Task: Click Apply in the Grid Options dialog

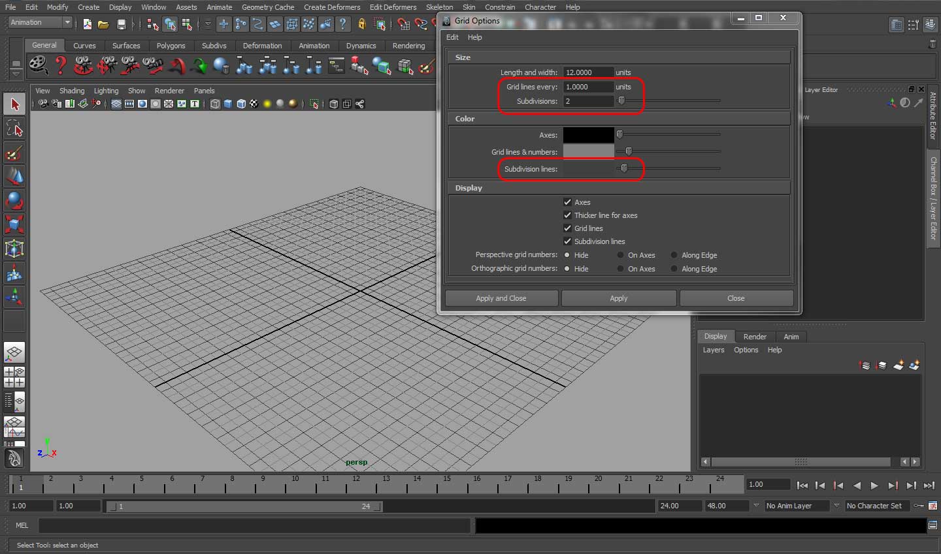Action: (618, 298)
